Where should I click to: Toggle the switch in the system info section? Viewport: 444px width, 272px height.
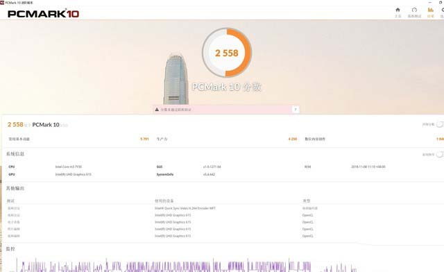(440, 155)
